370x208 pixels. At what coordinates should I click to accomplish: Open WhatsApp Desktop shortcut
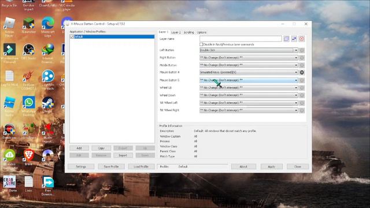[x=29, y=106]
